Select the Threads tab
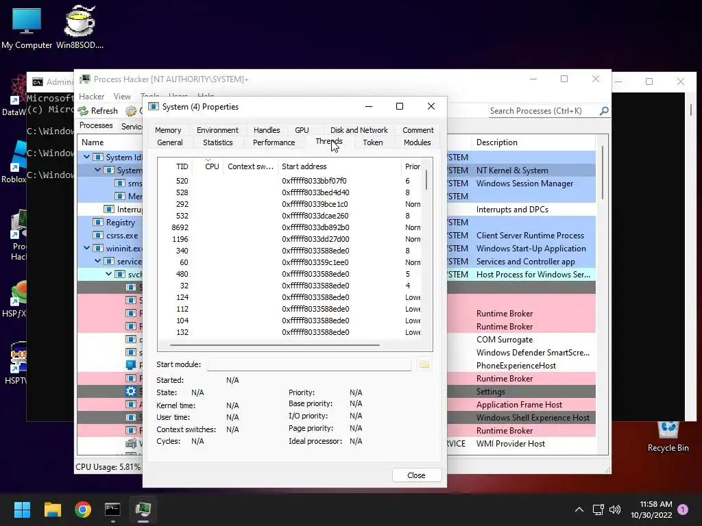Screen dimensions: 702x526 [329, 141]
